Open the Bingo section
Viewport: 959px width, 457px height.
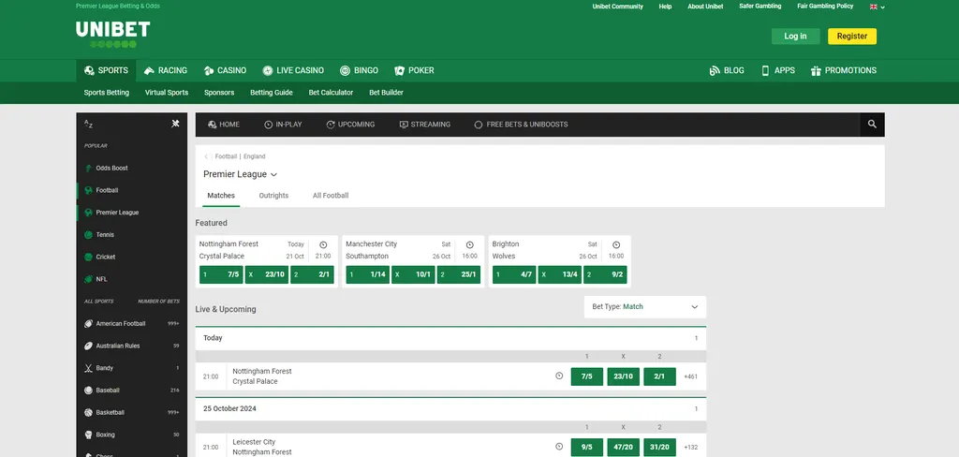tap(359, 70)
